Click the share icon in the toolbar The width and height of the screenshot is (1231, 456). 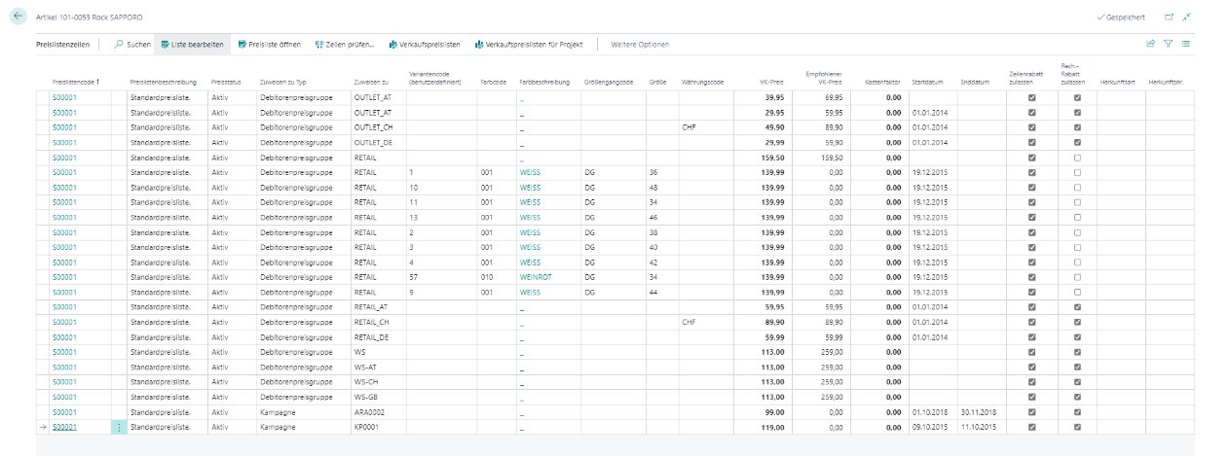click(1150, 44)
